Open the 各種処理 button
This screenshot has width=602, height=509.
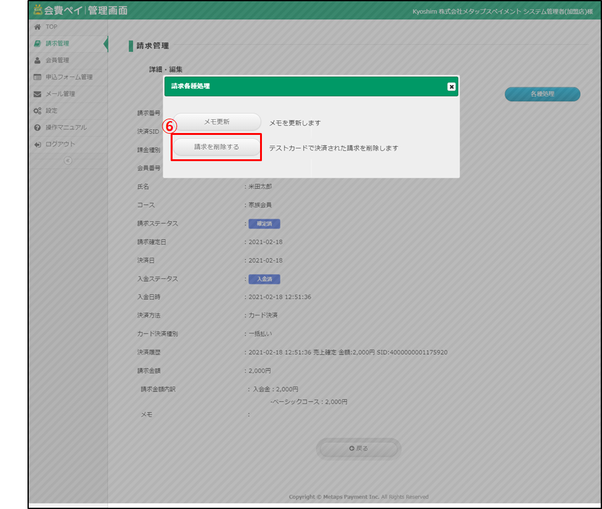click(x=542, y=94)
